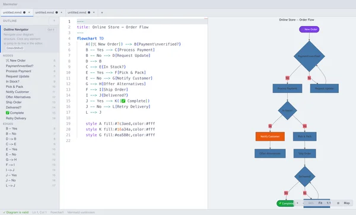Image resolution: width=356 pixels, height=215 pixels.
Task: Jump to edge C --> E in outline
Action: click(x=30, y=144)
